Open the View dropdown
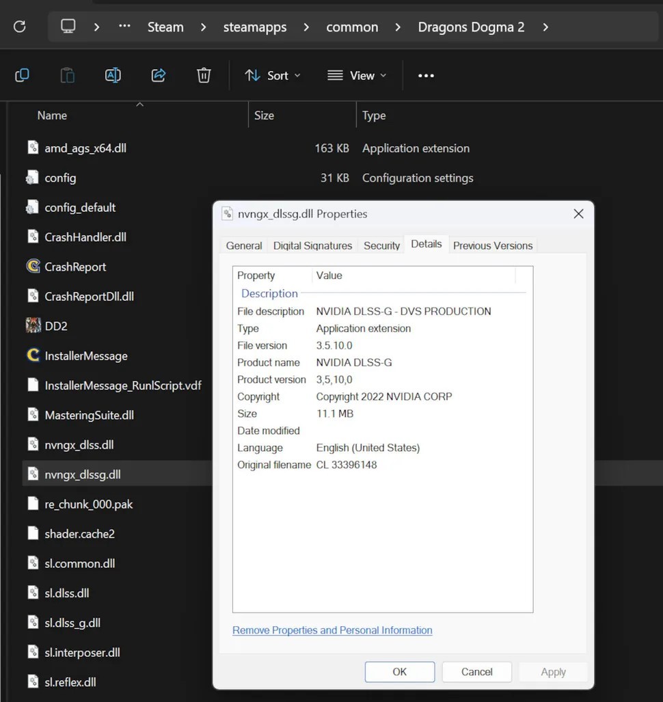The width and height of the screenshot is (663, 702). 357,75
